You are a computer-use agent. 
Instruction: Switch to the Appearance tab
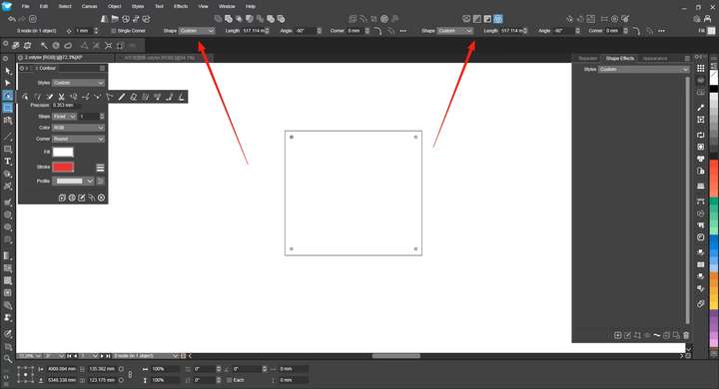pyautogui.click(x=655, y=58)
